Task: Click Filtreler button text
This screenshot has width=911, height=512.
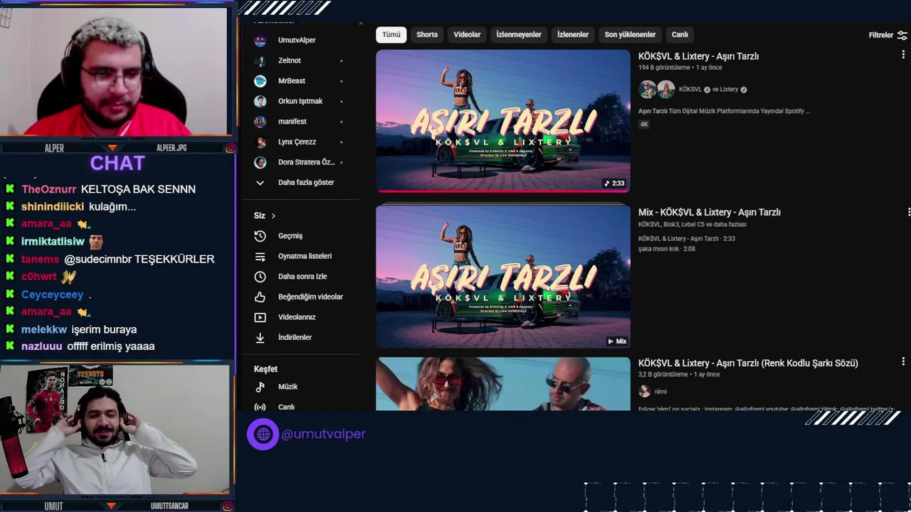Action: coord(880,35)
